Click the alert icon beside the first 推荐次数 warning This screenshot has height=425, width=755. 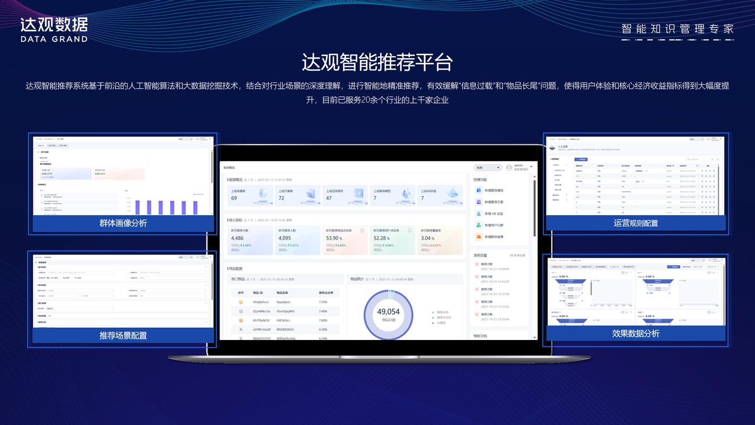[x=477, y=265]
